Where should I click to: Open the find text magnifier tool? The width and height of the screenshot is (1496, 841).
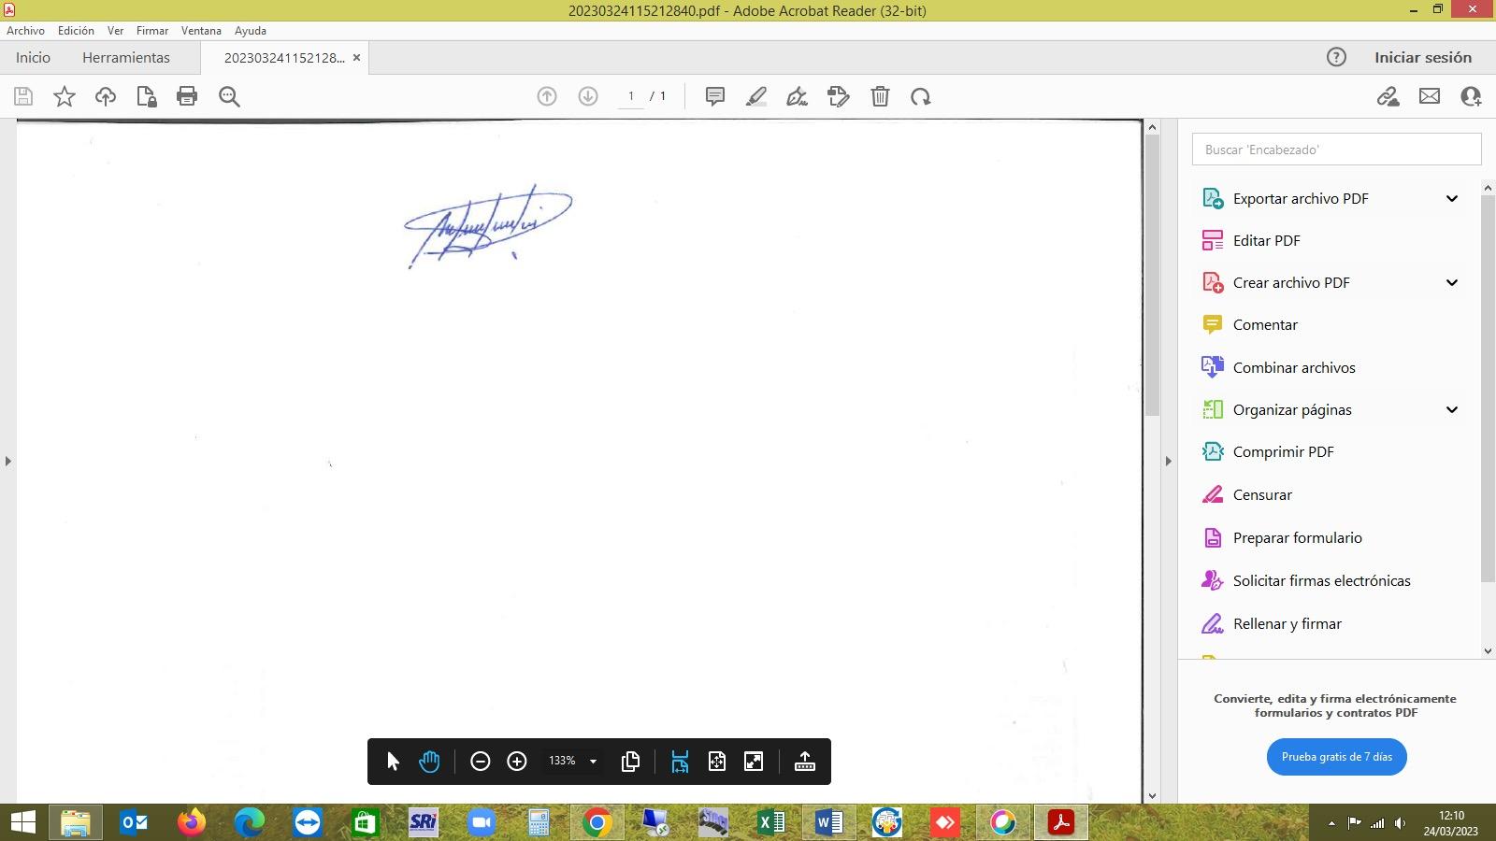coord(229,96)
